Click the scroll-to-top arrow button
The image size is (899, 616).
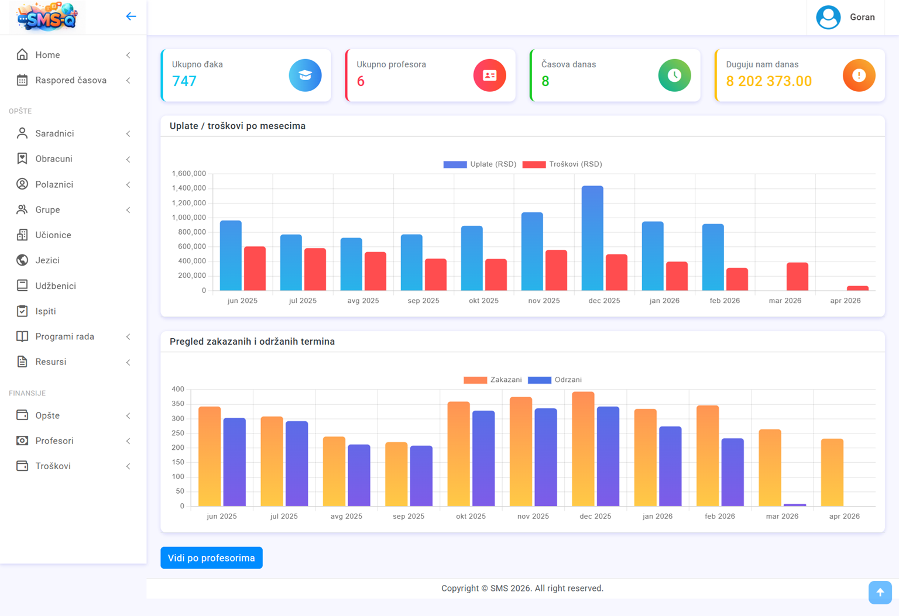(x=880, y=592)
